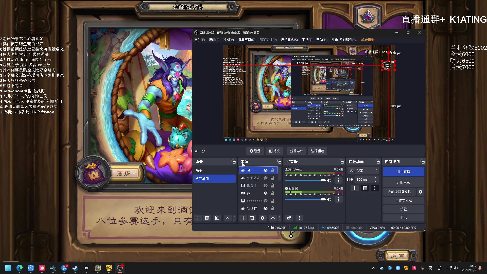Undock the 来源 panel icon
The image size is (487, 274).
point(279,162)
